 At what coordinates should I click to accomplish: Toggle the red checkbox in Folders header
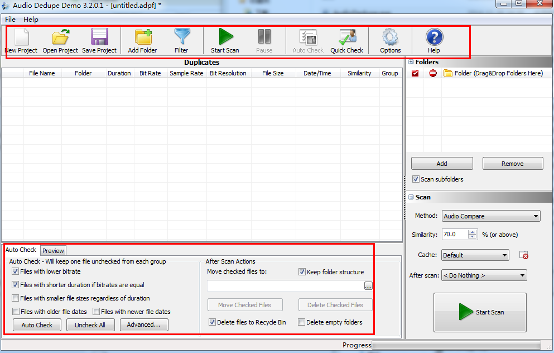click(415, 73)
